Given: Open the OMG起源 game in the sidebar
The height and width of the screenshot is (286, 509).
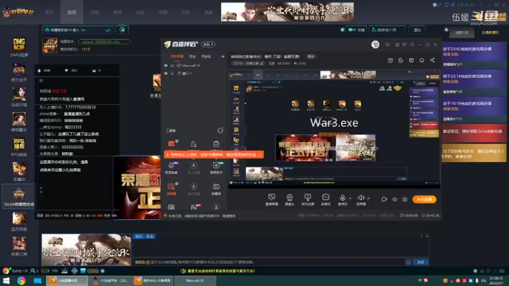Looking at the screenshot, I should pos(19,47).
